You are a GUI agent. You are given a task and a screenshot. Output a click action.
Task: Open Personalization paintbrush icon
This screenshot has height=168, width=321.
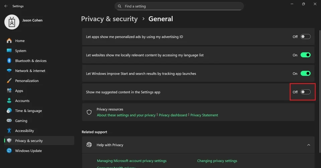coord(9,81)
